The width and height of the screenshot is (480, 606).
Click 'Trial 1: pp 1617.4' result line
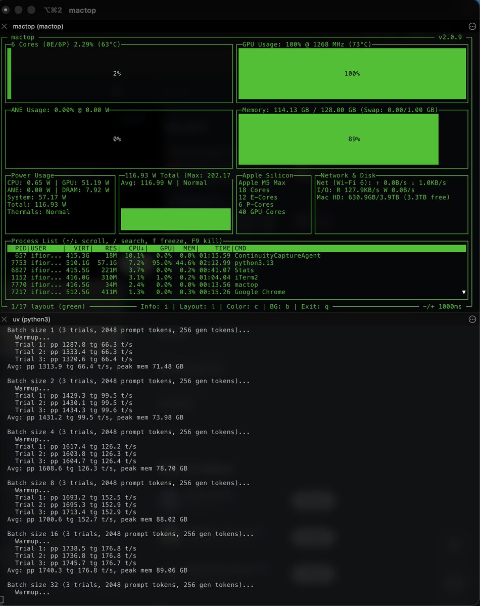[x=75, y=447]
